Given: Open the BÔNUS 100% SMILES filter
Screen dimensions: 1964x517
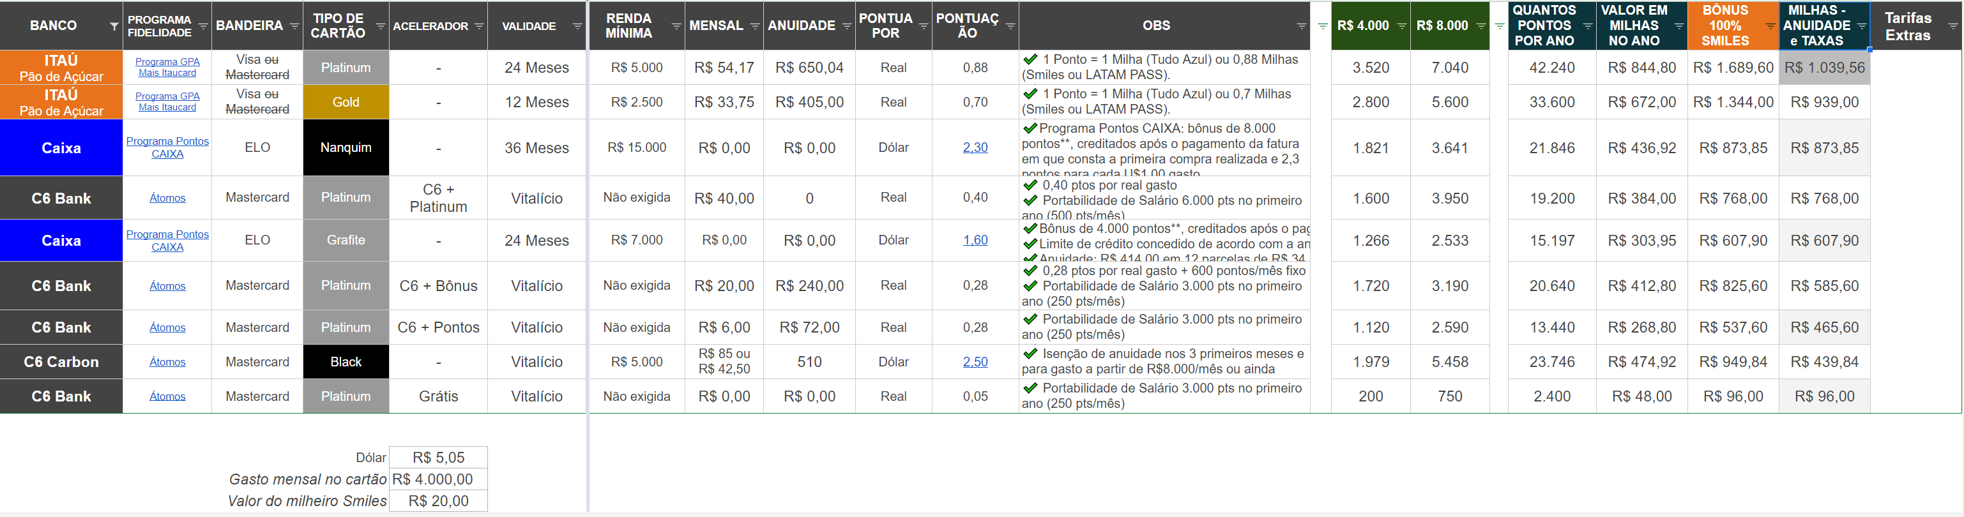Looking at the screenshot, I should tap(1770, 26).
